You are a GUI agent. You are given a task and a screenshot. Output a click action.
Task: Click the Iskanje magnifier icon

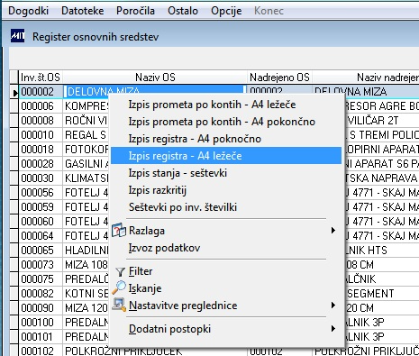coord(119,288)
